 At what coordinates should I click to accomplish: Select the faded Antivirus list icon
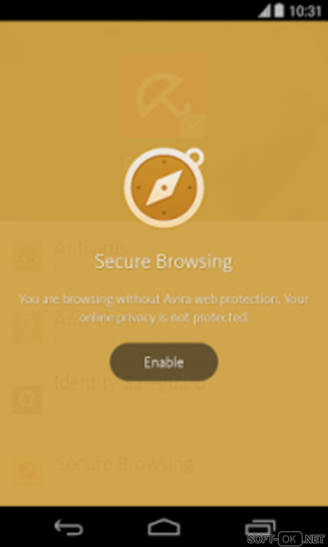pyautogui.click(x=27, y=256)
